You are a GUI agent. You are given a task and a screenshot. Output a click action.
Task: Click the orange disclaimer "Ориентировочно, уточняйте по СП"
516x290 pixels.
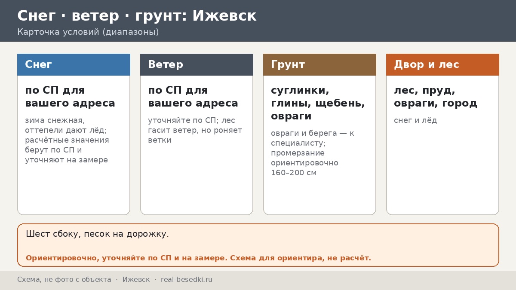click(198, 258)
